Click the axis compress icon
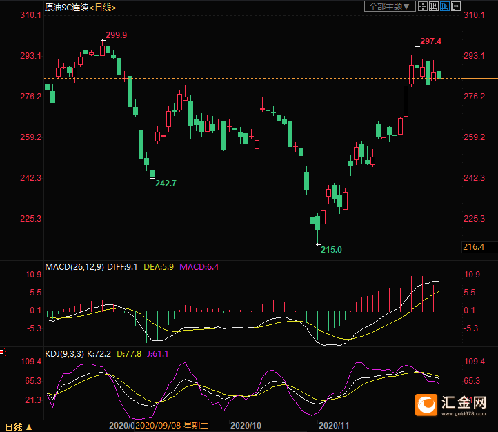 (434, 6)
